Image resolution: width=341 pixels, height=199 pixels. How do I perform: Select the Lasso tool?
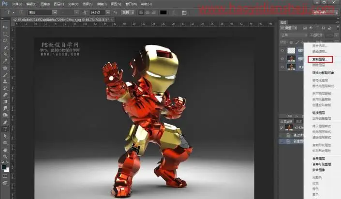(x=5, y=41)
